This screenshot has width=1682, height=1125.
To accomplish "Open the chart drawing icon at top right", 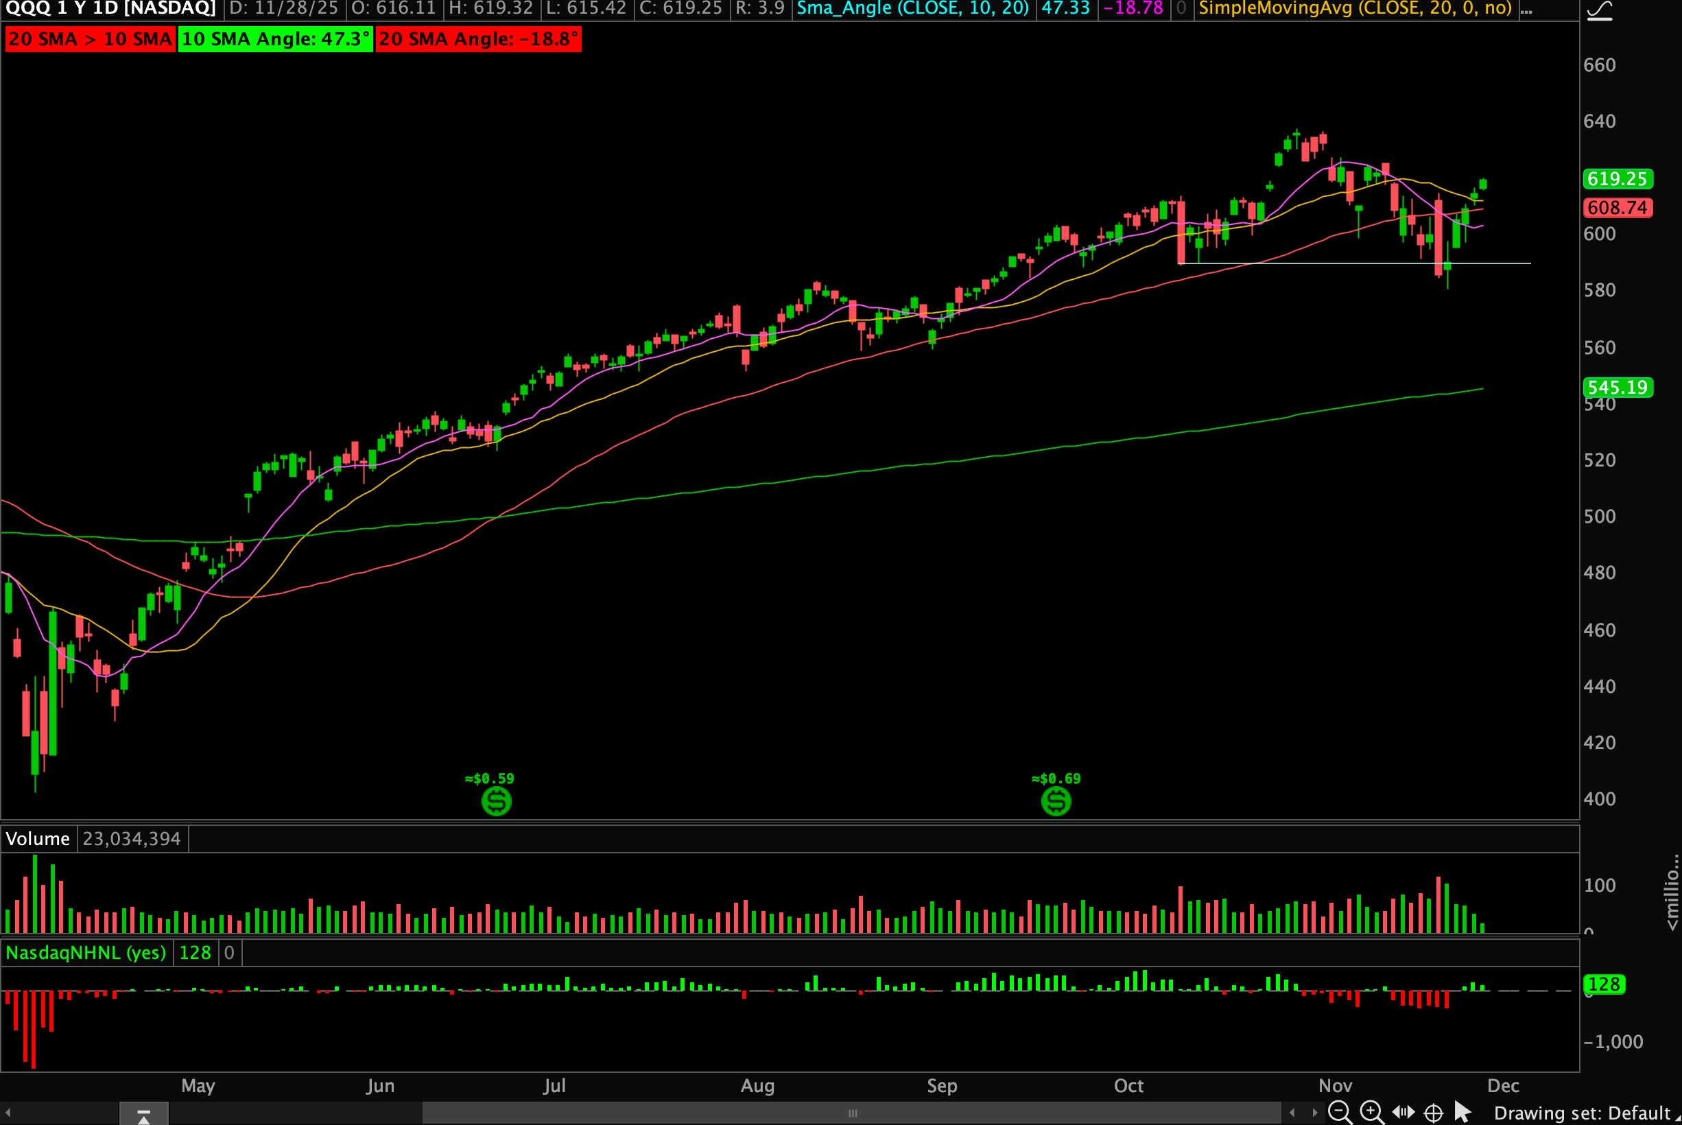I will point(1600,10).
